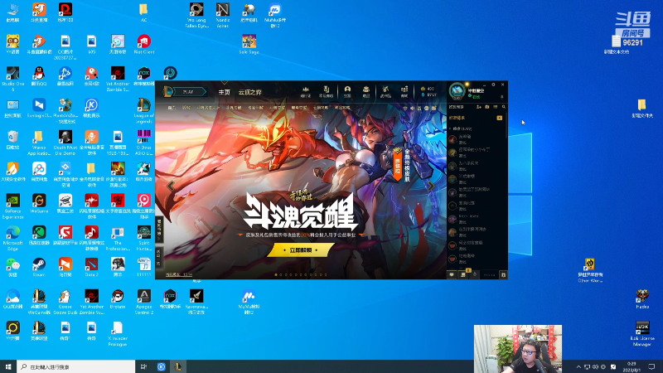Screen dimensions: 663x373
Task: Open the loot icon in League top bar
Action: pos(385,91)
